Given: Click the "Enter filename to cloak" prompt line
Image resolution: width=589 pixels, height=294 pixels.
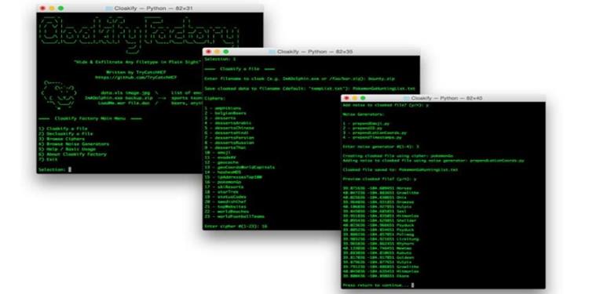Looking at the screenshot, I should tap(300, 78).
